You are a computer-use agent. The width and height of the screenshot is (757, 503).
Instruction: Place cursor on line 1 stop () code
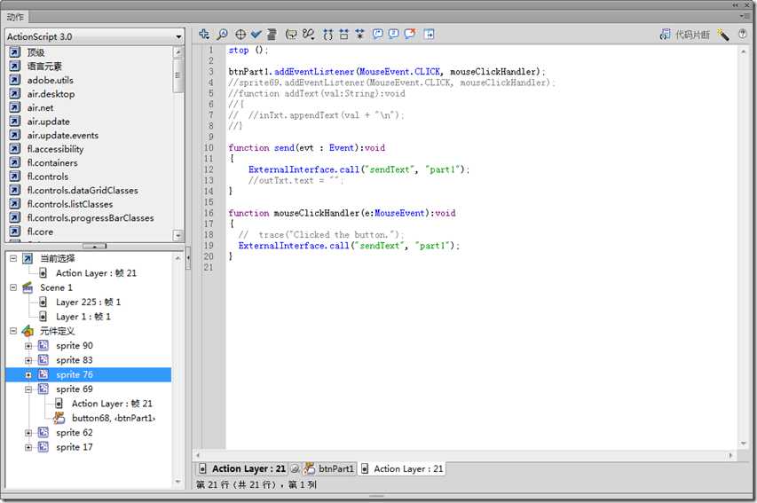248,51
